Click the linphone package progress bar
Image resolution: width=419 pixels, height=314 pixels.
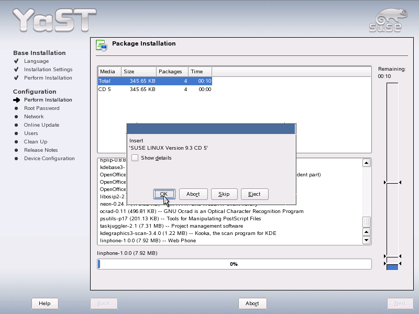(234, 264)
